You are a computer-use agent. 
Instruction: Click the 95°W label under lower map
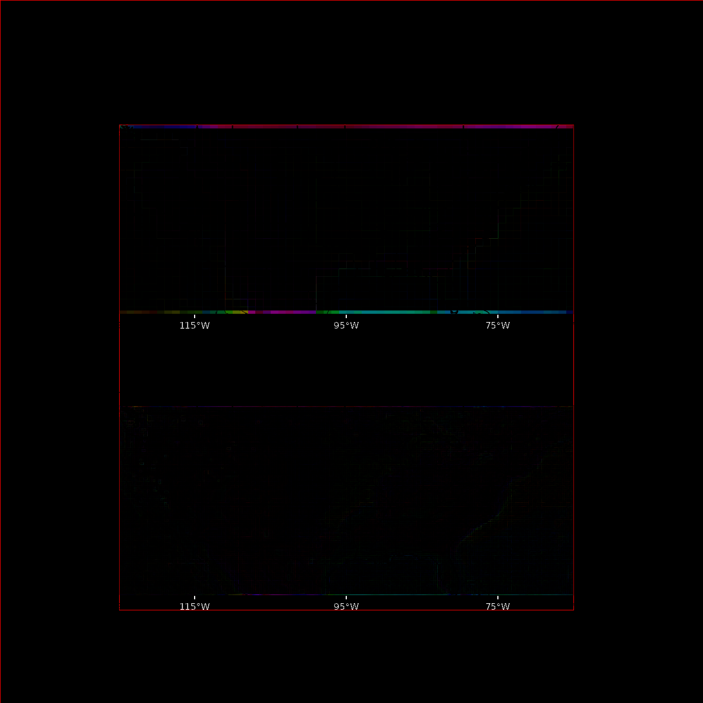[346, 607]
